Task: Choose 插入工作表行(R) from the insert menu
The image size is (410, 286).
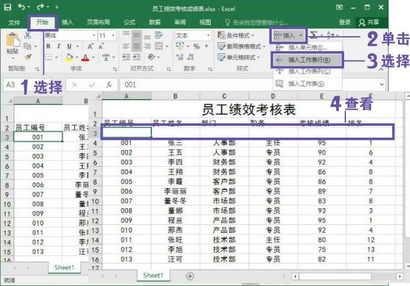Action: (x=309, y=60)
